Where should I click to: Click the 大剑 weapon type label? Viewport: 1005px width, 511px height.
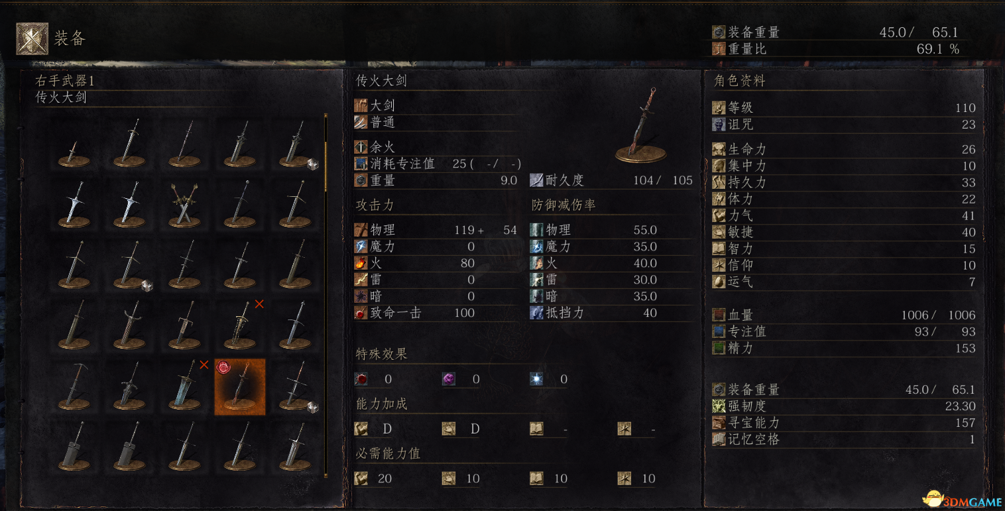[x=383, y=105]
